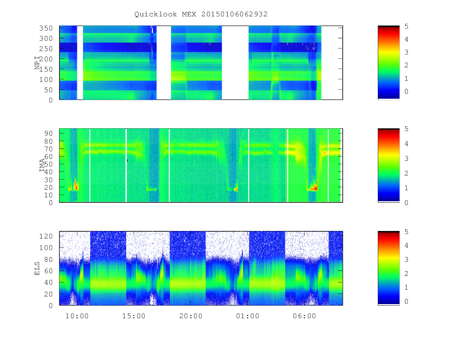This screenshot has width=457, height=343.
Task: Click the "01:00" time axis label
Action: (248, 316)
